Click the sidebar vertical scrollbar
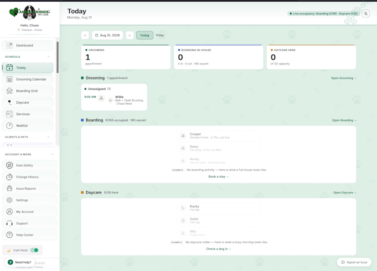Viewport: 377px width, 271px height. [x=57, y=57]
